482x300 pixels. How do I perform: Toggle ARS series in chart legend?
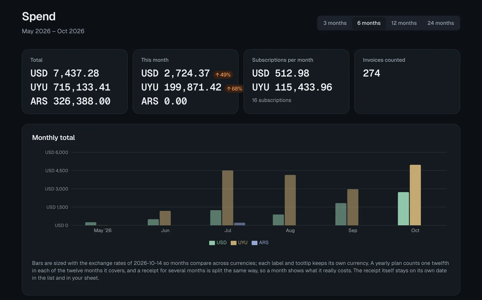tap(260, 243)
